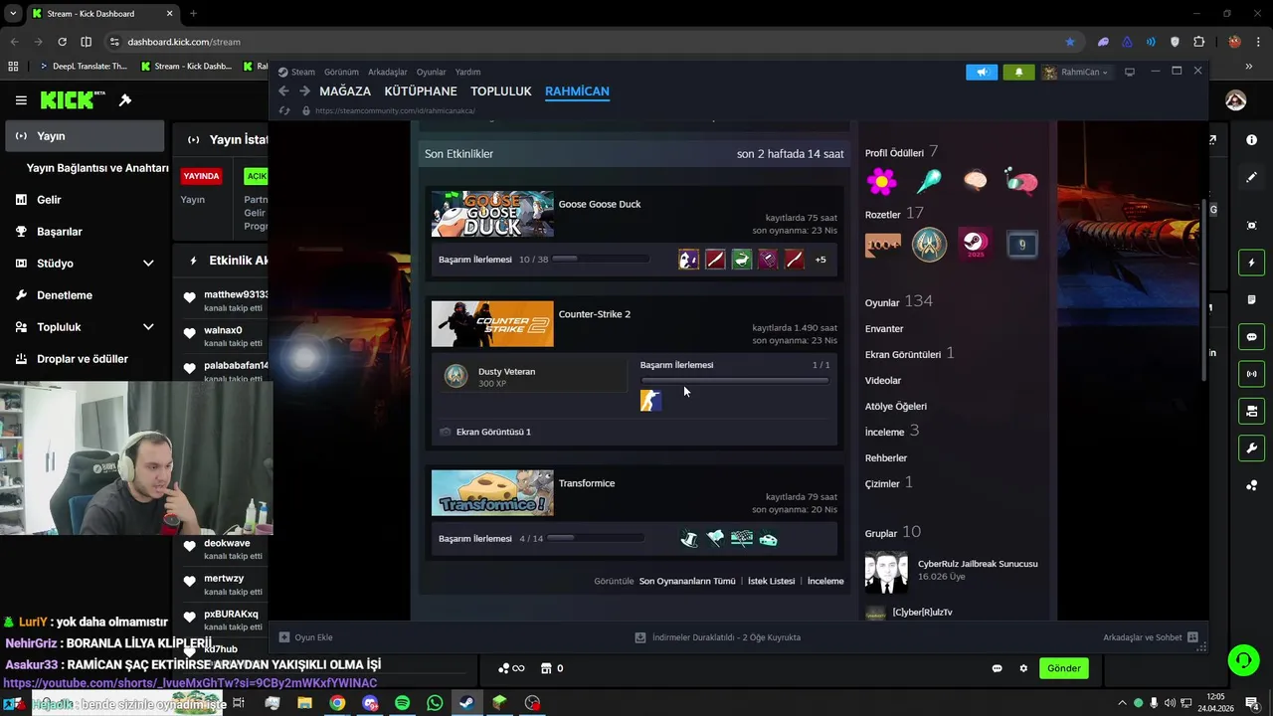Open Chrome tab search dropdown
This screenshot has width=1273, height=716.
(13, 14)
